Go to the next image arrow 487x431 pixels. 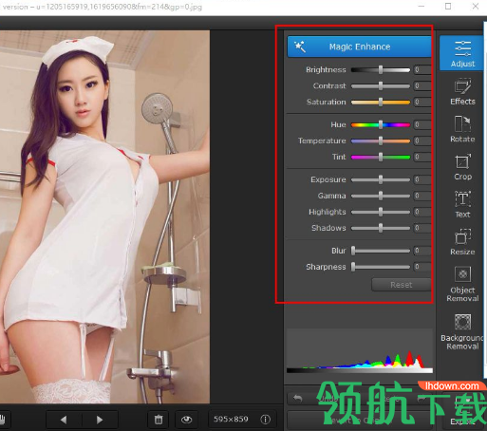100,420
